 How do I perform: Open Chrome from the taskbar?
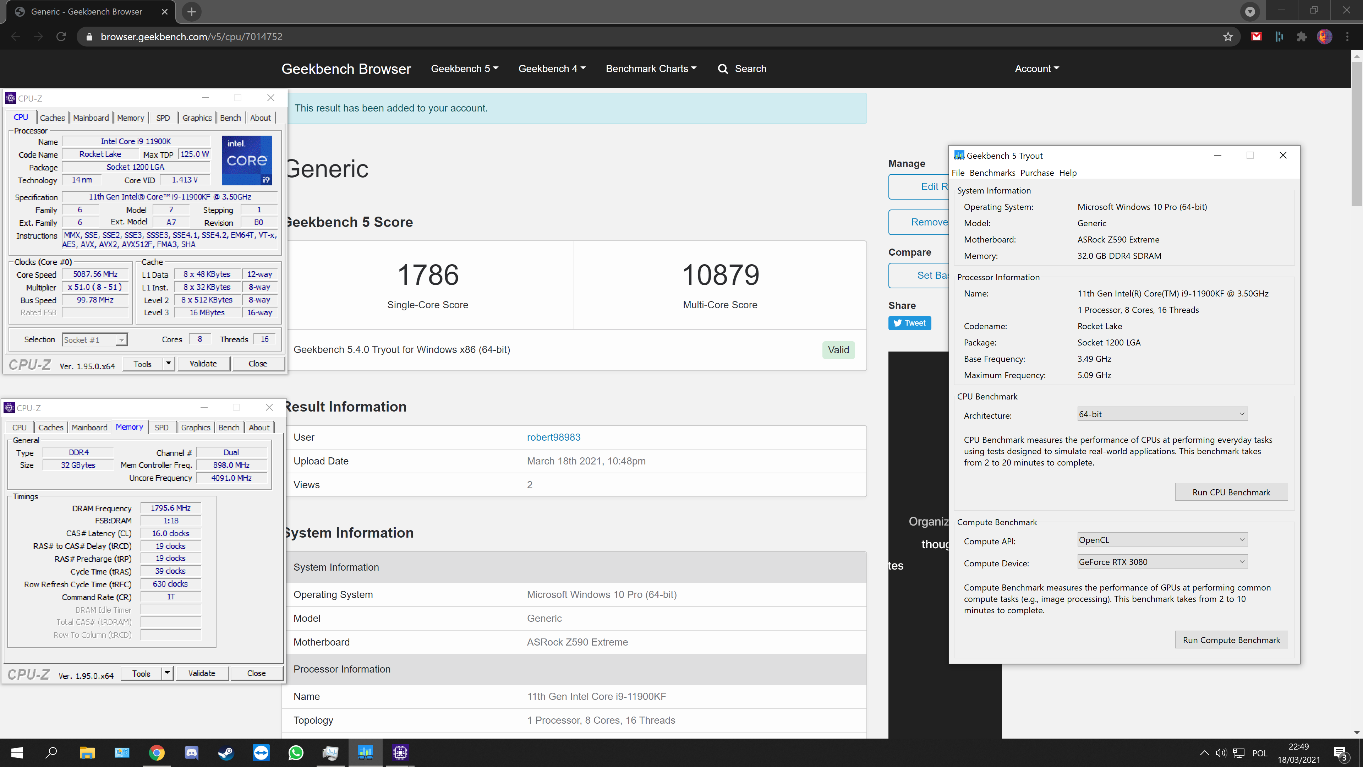(x=157, y=753)
